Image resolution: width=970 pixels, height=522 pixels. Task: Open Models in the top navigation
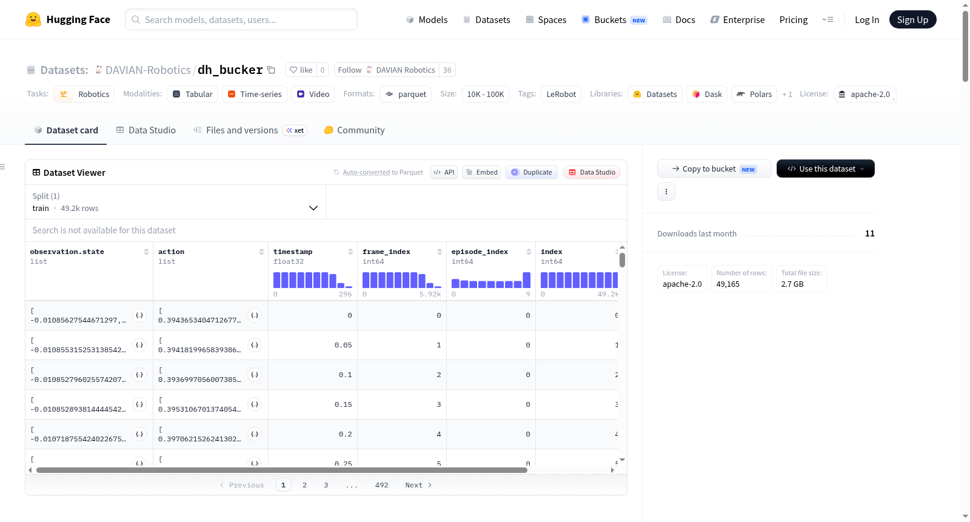coord(427,20)
